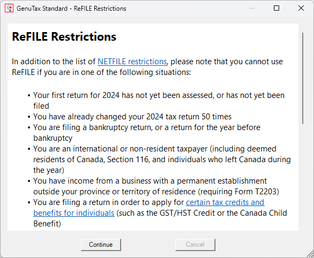Click the Continue button

click(x=101, y=245)
